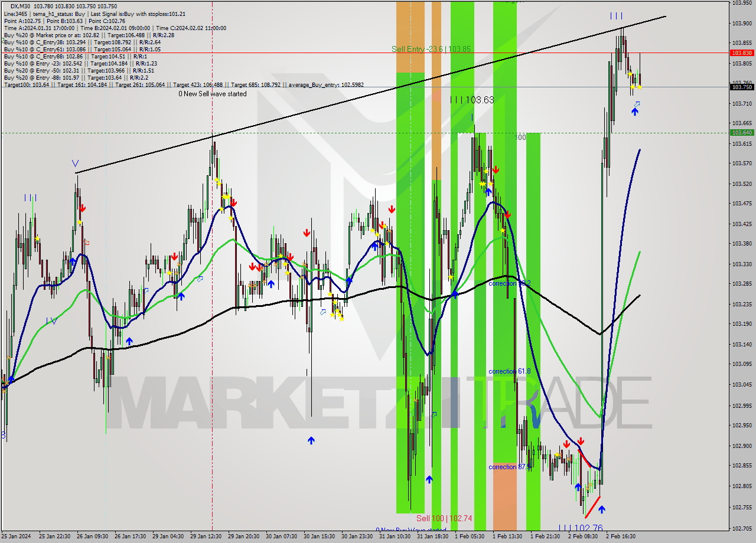The image size is (756, 543).
Task: Click the 'correction 38.2' label
Action: tap(509, 283)
